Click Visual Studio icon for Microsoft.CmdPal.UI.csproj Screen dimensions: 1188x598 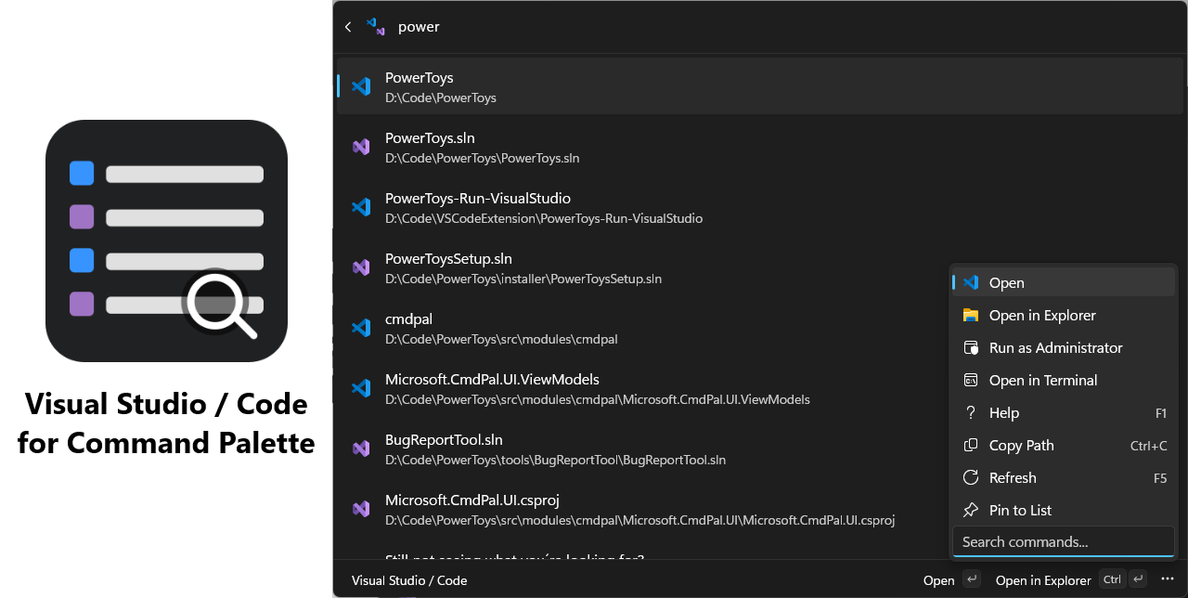361,509
